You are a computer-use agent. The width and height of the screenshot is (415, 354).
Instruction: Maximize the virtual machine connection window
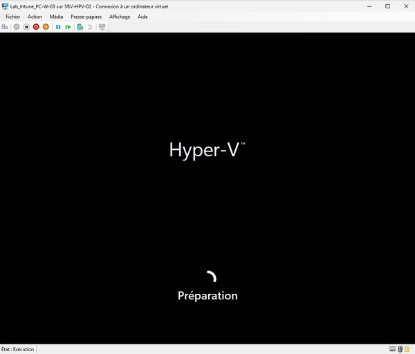tap(387, 6)
